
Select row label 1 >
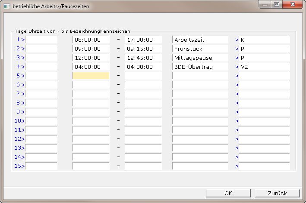(x=20, y=40)
